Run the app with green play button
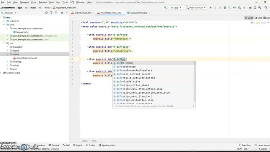 pos(211,8)
